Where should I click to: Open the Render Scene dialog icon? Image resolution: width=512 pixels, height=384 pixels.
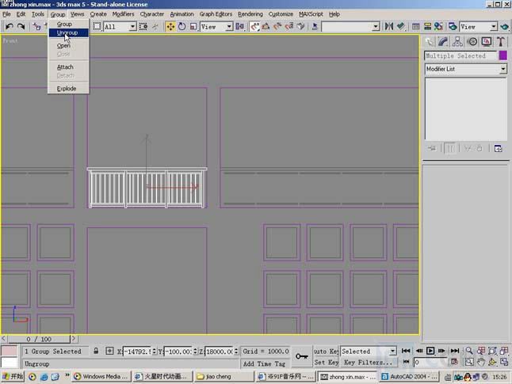(x=453, y=26)
